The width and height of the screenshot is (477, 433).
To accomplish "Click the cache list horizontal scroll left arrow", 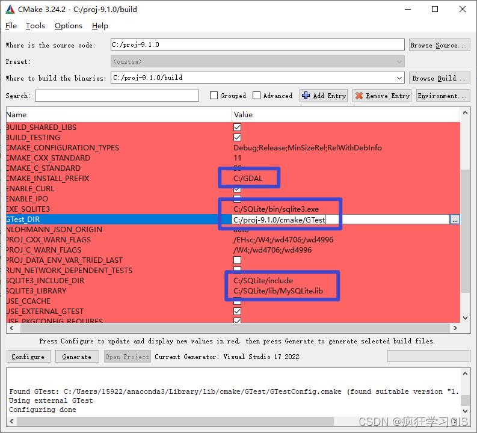I will pyautogui.click(x=11, y=328).
